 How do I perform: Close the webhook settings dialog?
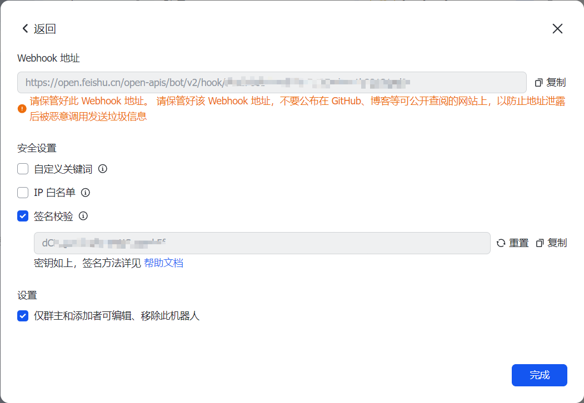[557, 29]
